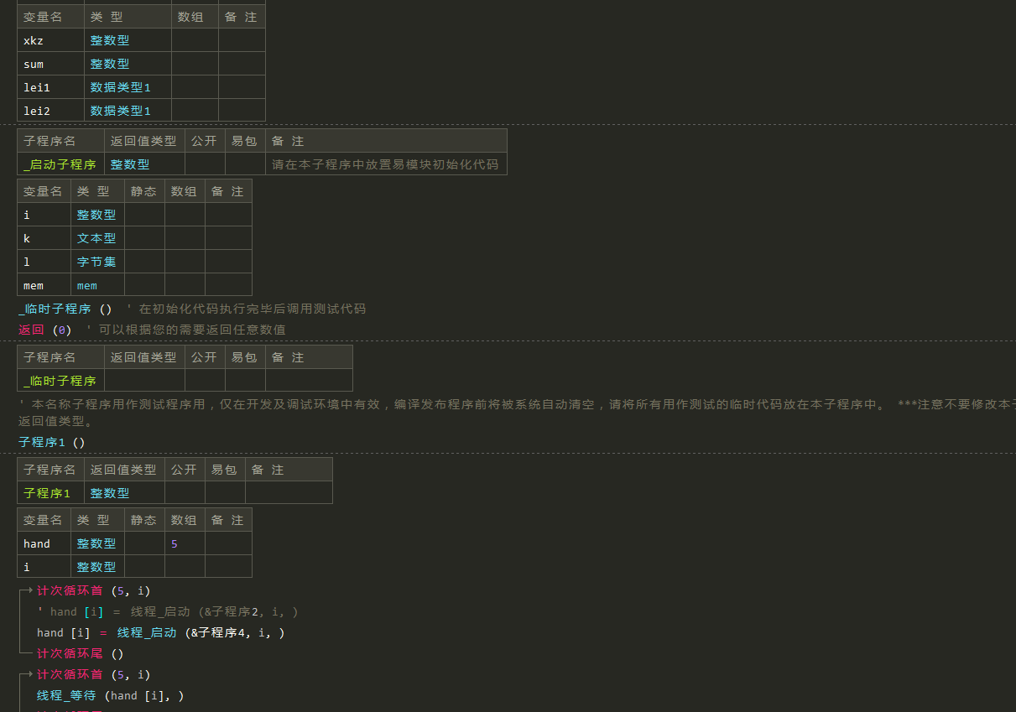1016x712 pixels.
Task: Click the xkz variable name cell
Action: pyautogui.click(x=50, y=40)
